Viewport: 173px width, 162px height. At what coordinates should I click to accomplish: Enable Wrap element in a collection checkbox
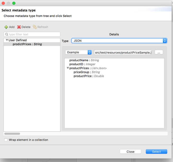click(x=6, y=140)
